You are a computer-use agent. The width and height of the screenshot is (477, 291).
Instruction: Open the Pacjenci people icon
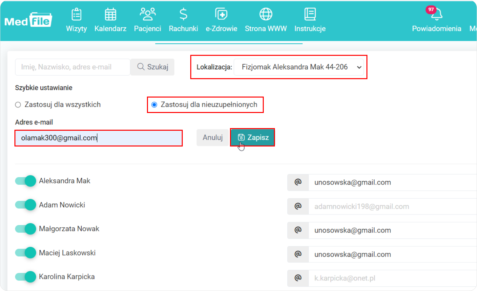[x=148, y=14]
